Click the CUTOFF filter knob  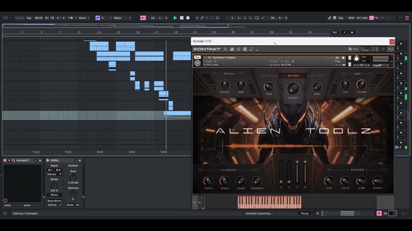point(293,89)
